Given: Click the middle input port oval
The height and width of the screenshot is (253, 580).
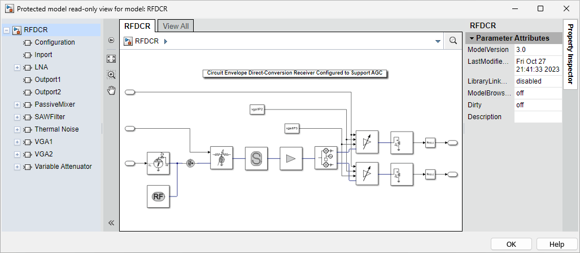Looking at the screenshot, I should (130, 128).
